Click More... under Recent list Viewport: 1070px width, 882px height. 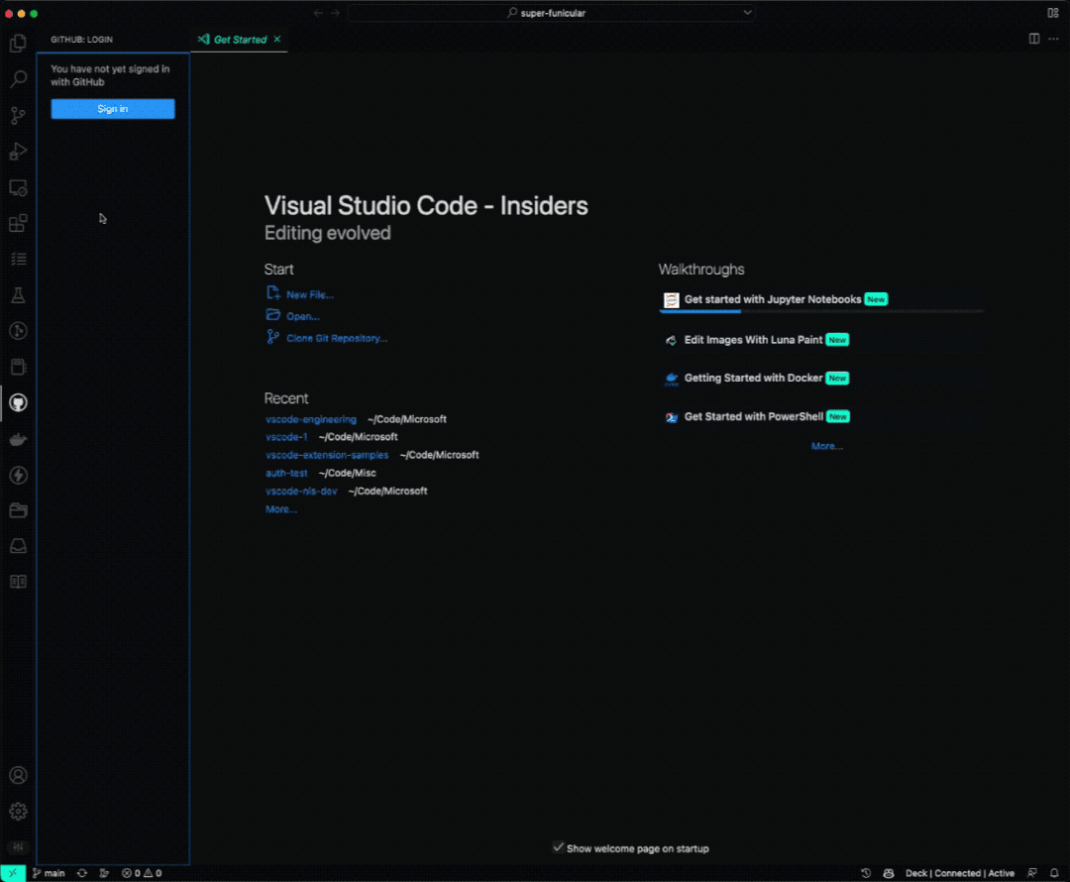(281, 509)
